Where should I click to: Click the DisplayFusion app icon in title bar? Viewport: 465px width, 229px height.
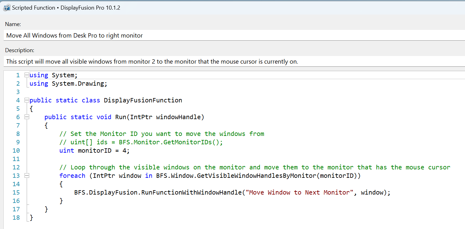tap(7, 8)
